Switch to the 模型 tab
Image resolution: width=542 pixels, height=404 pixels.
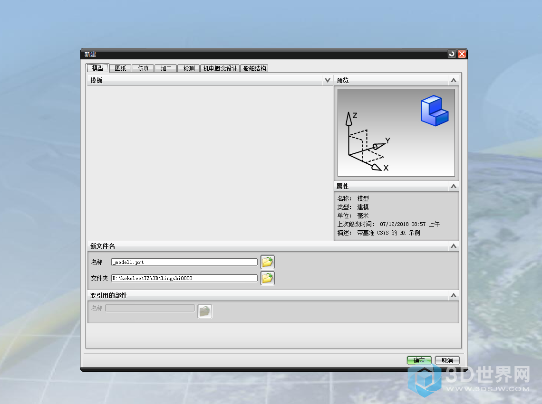click(97, 68)
